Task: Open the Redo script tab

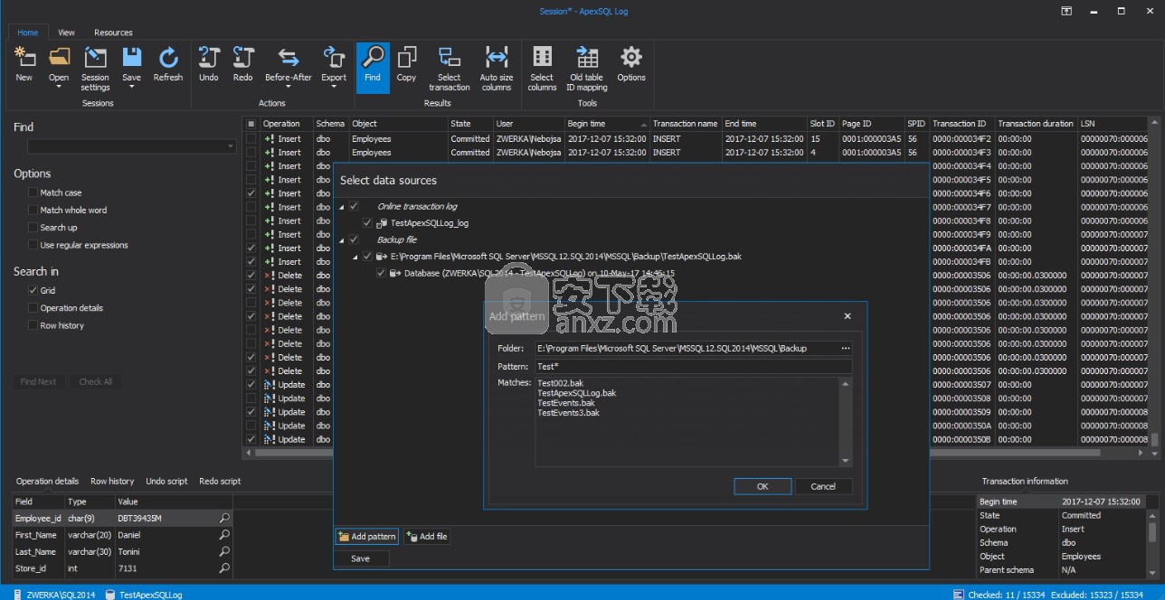Action: 220,482
